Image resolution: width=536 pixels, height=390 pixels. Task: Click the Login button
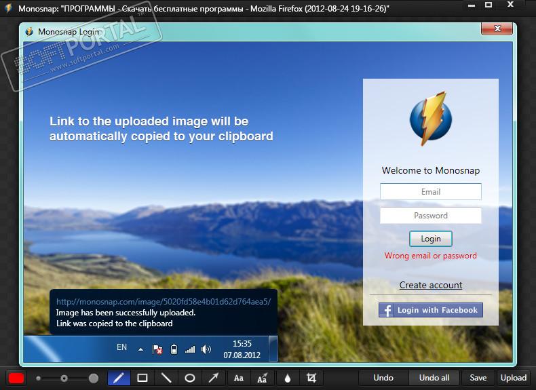click(431, 239)
